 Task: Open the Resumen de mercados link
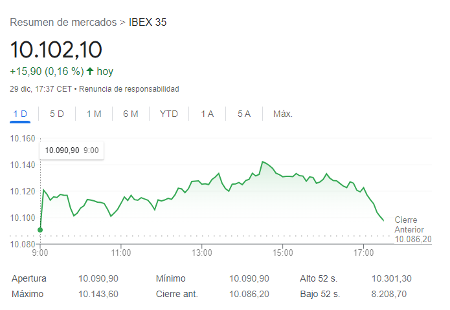63,23
